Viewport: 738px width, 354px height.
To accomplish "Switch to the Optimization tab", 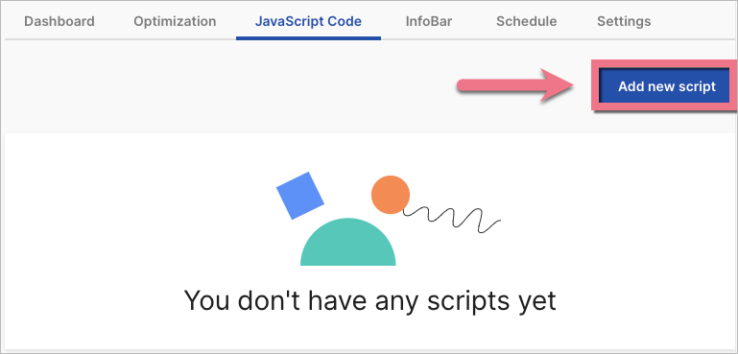I will coord(175,22).
